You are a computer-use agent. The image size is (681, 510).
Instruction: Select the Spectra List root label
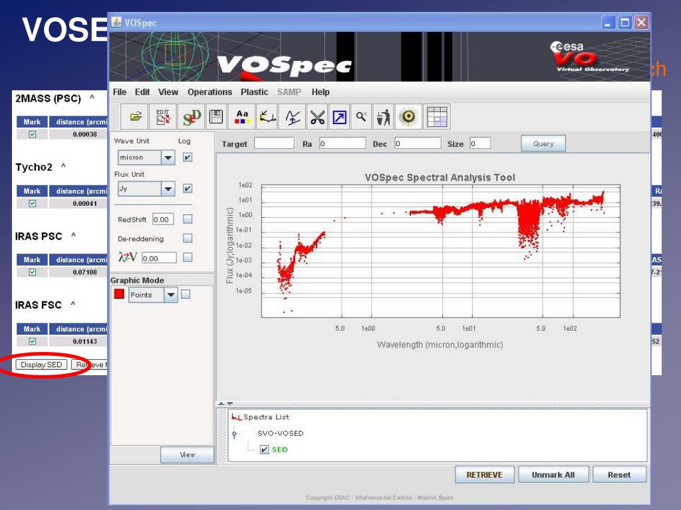click(x=266, y=417)
